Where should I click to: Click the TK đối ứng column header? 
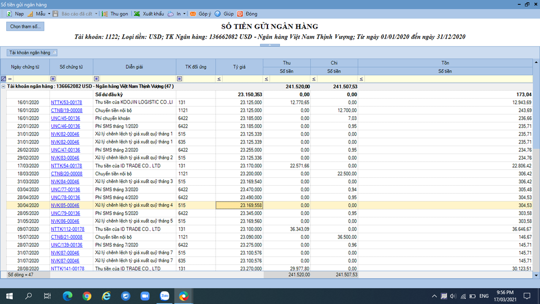(x=196, y=67)
